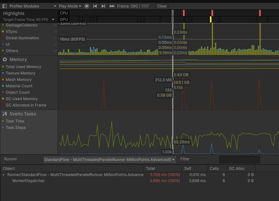Image resolution: width=279 pixels, height=201 pixels.
Task: Toggle the VSync category color box
Action: pos(3,31)
